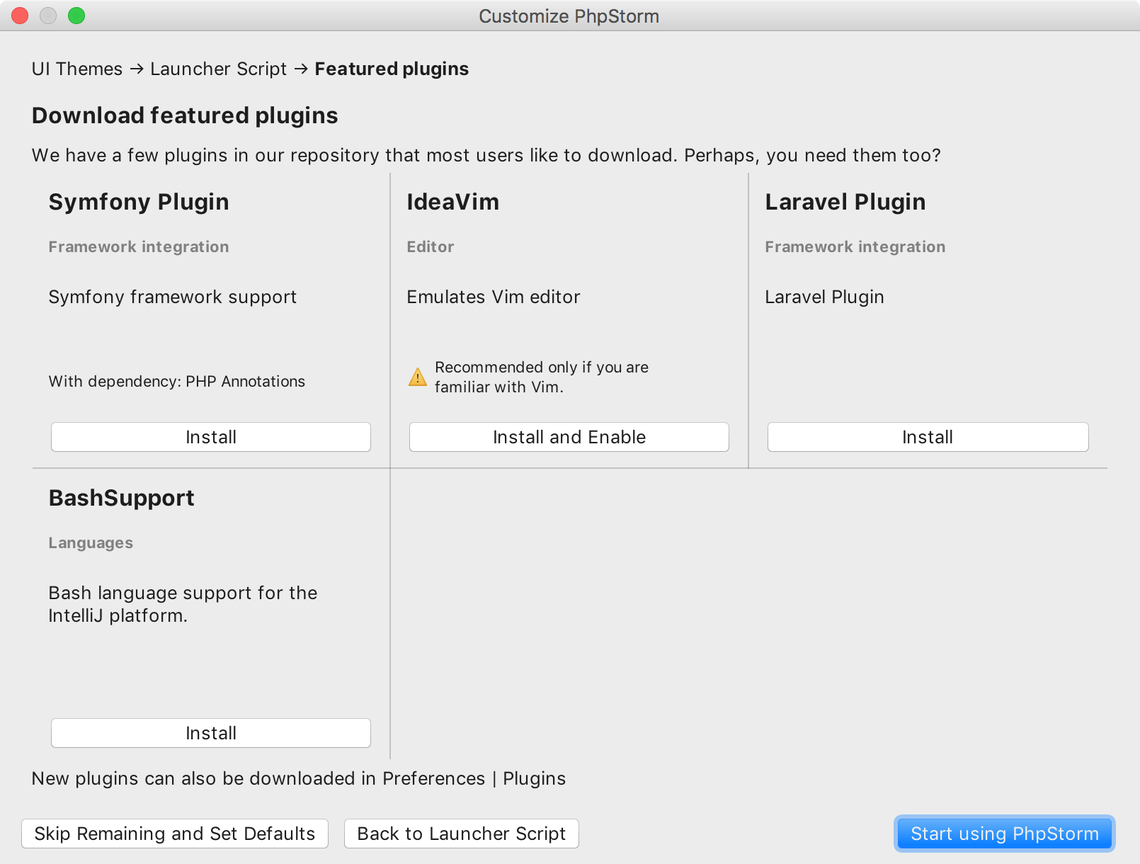The image size is (1140, 864).
Task: Start using PhpStorm
Action: pos(1004,834)
